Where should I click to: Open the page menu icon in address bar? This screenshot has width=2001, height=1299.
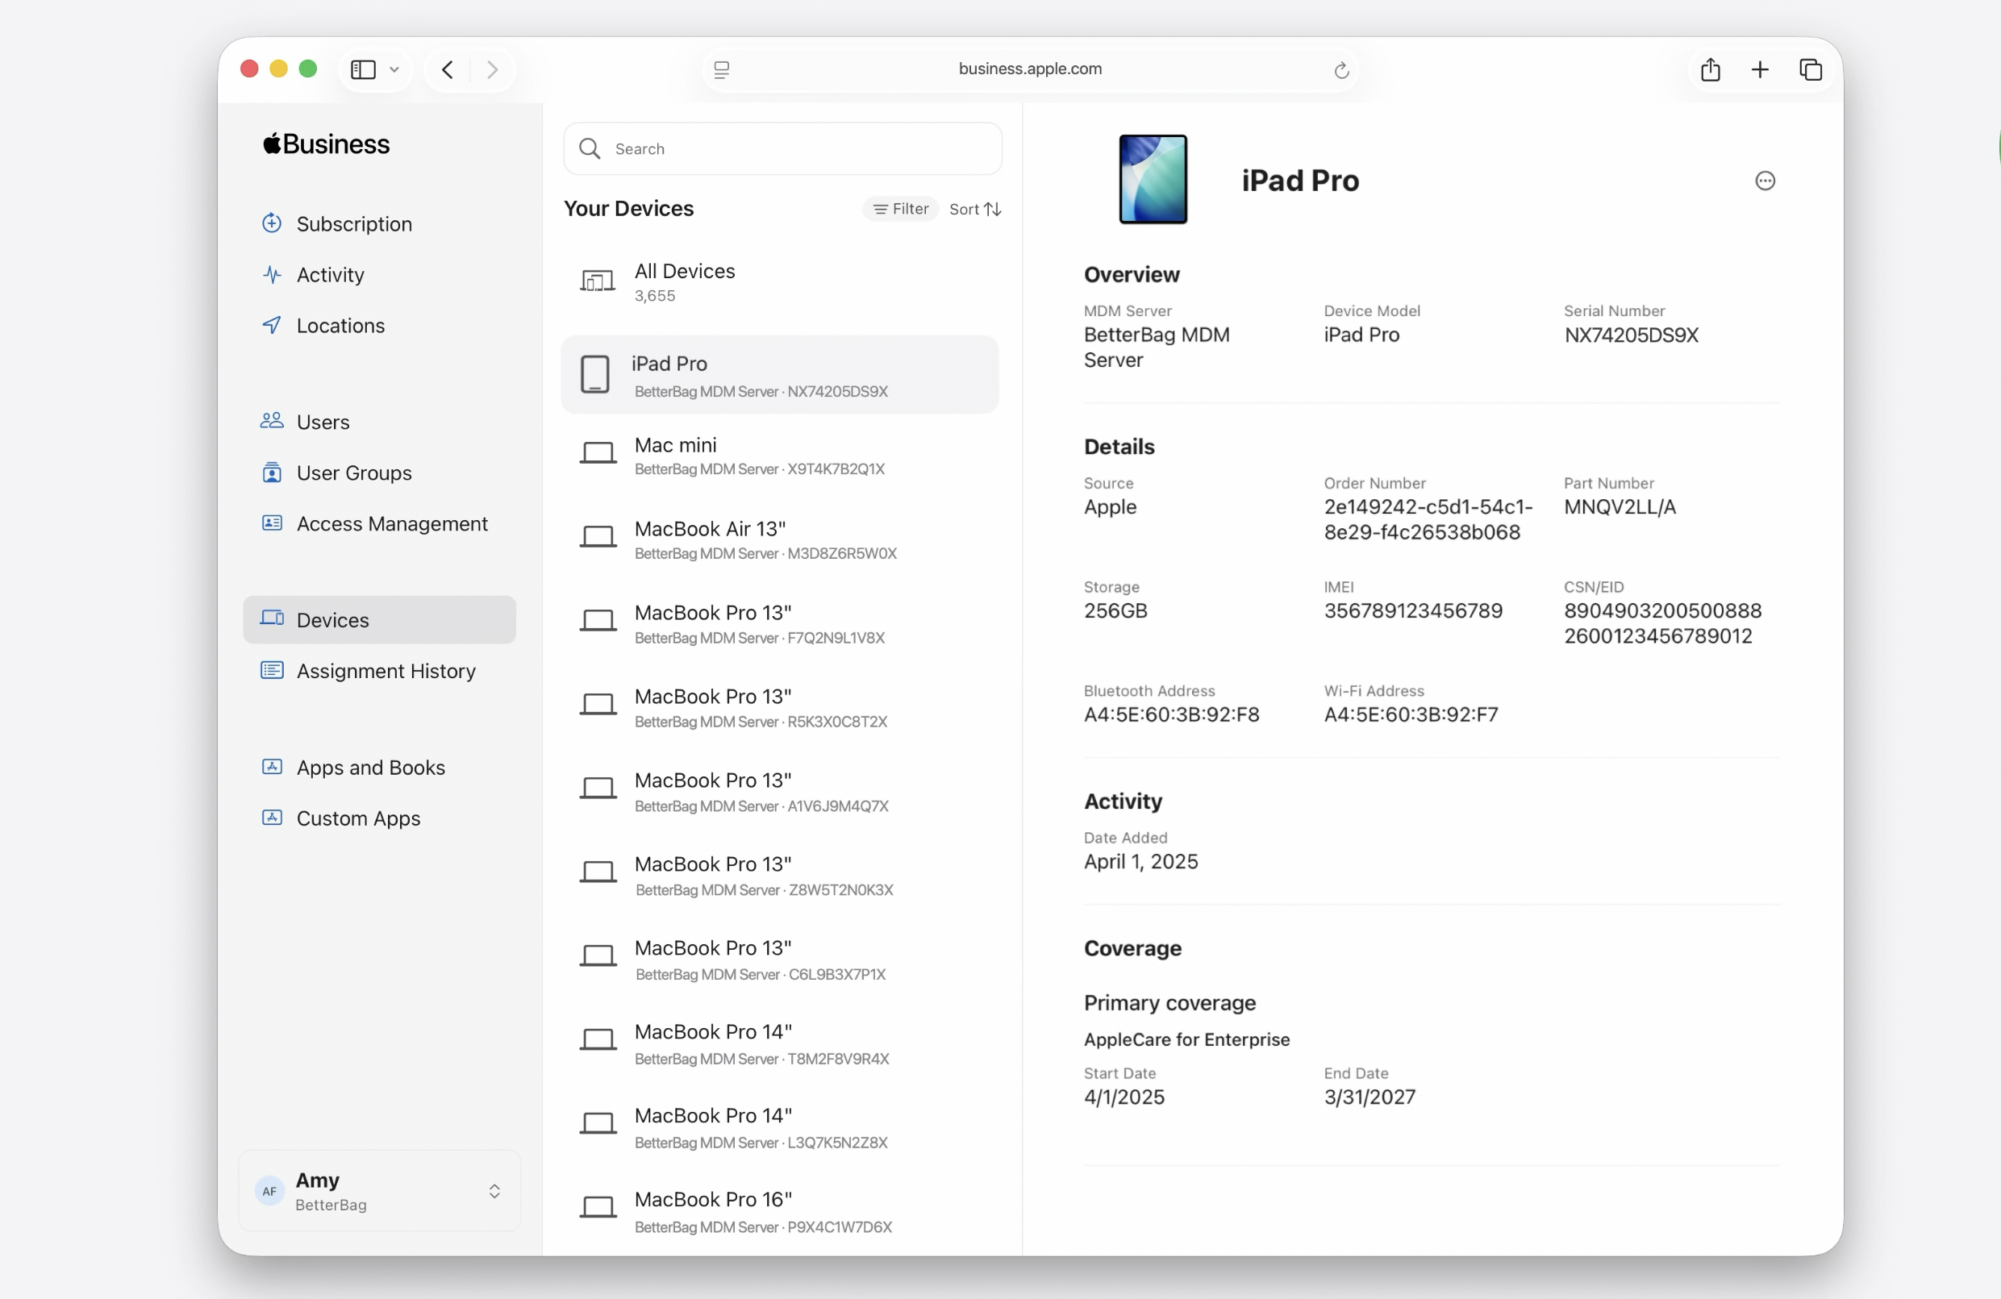721,70
